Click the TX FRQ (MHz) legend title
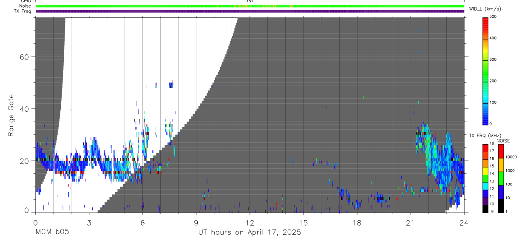This screenshot has width=522, height=241. coord(484,136)
